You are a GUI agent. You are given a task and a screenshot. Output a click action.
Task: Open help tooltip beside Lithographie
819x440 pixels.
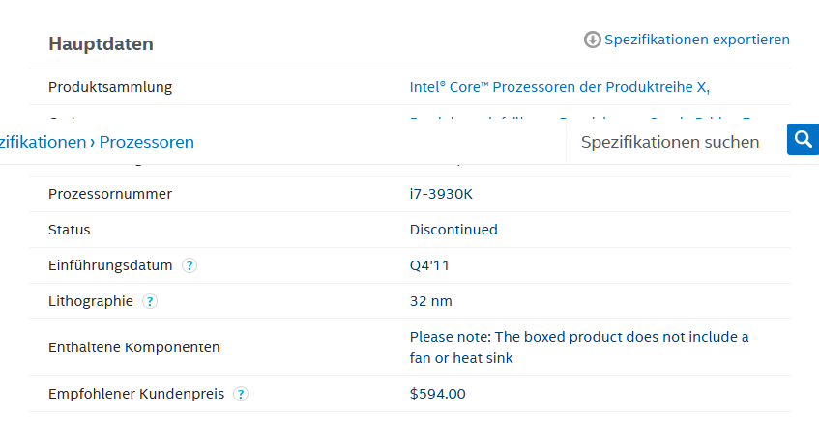pos(150,301)
